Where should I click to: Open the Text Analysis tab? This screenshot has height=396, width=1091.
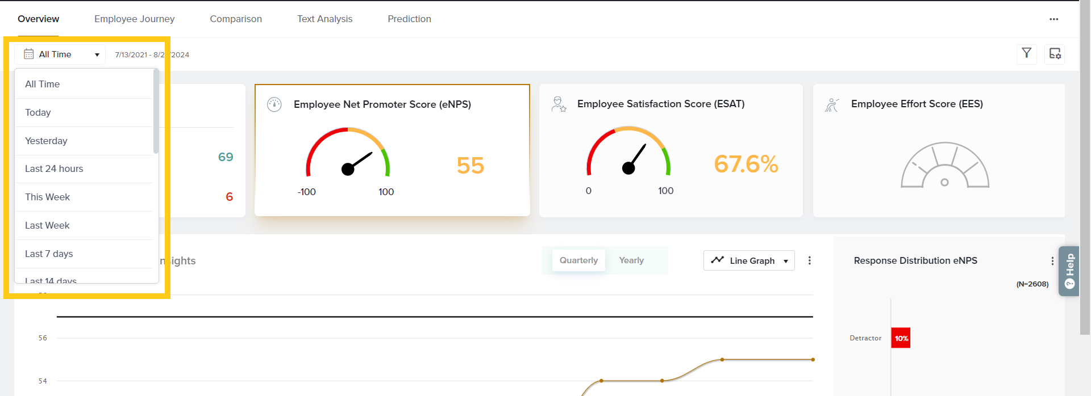[324, 19]
